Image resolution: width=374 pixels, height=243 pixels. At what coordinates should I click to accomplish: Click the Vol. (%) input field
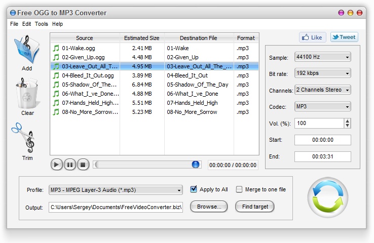[x=319, y=123]
